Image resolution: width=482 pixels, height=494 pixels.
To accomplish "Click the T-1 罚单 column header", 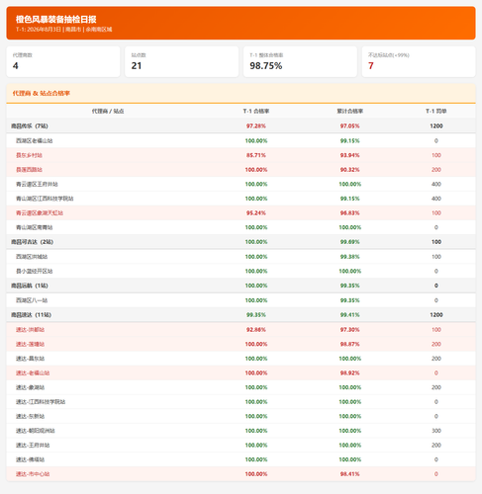I will coord(436,112).
